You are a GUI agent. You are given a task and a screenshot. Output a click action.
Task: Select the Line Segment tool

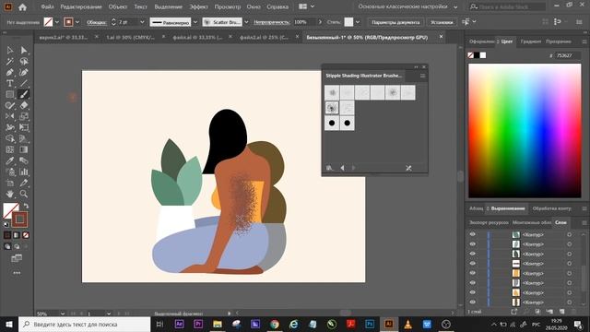(x=24, y=83)
